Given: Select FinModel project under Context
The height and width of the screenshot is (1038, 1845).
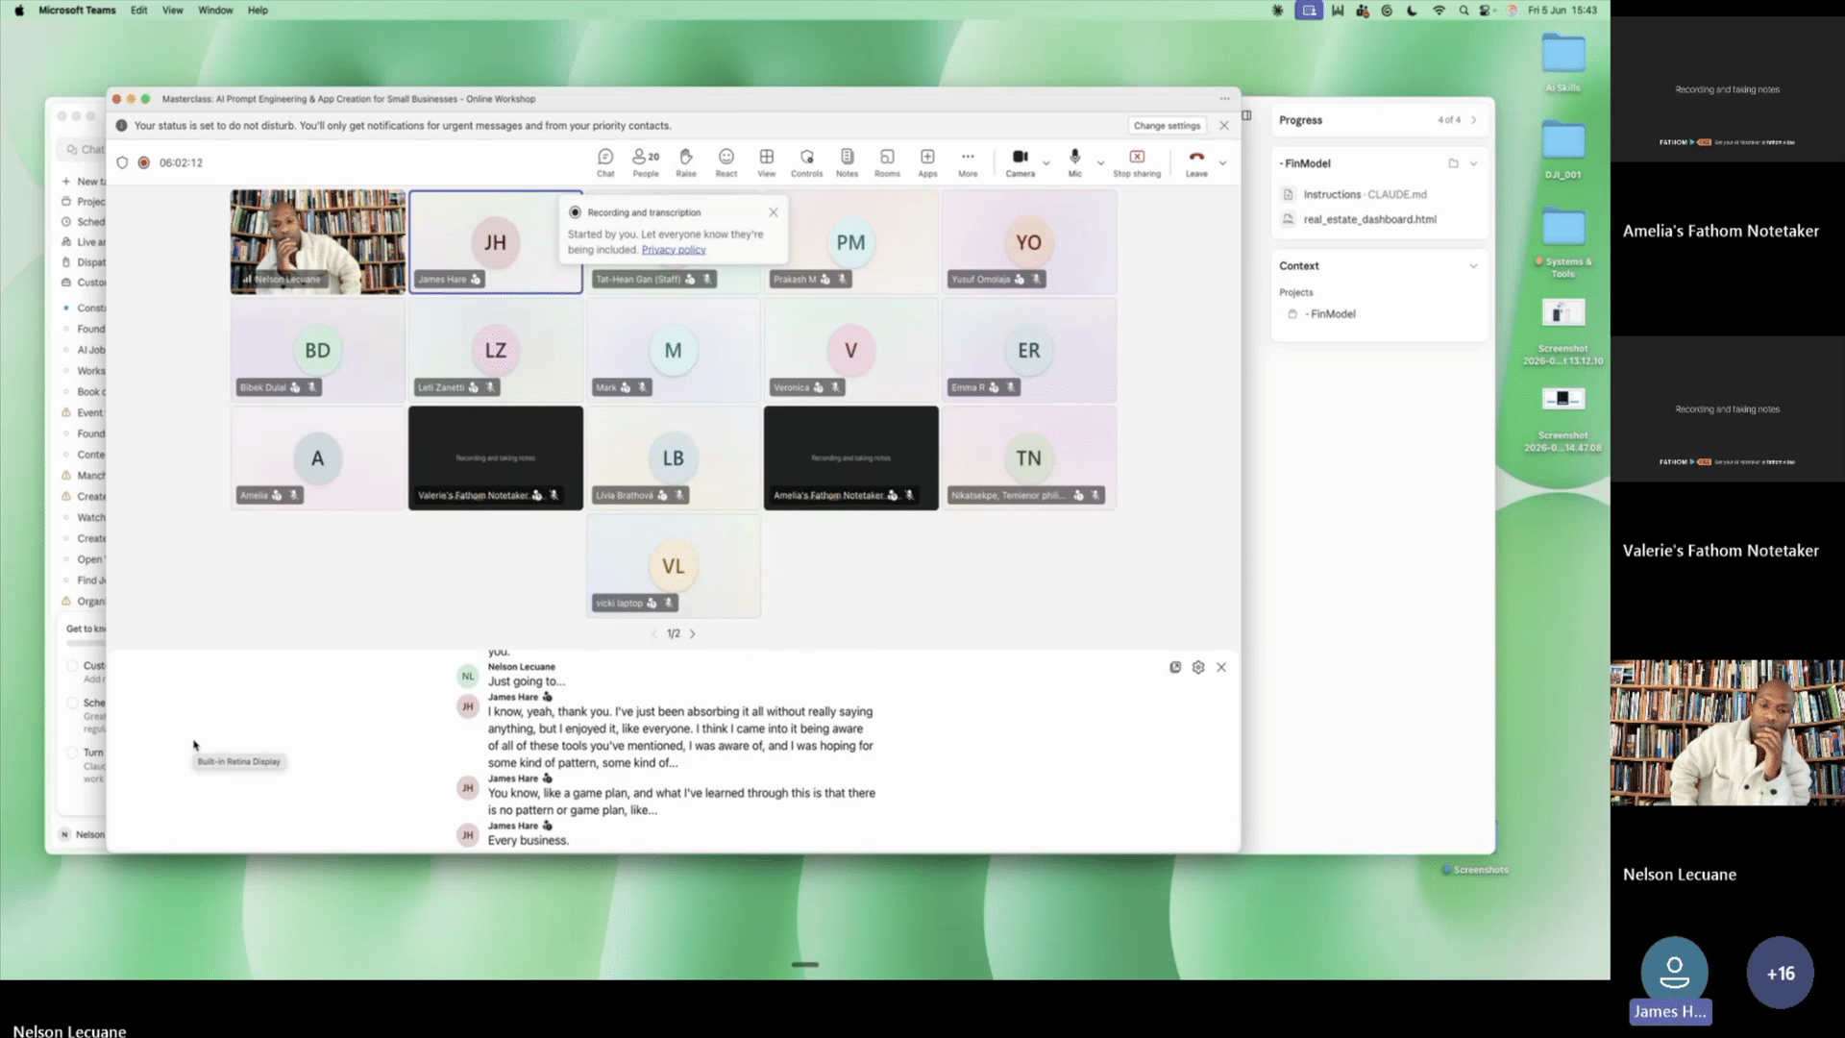Looking at the screenshot, I should [x=1331, y=314].
